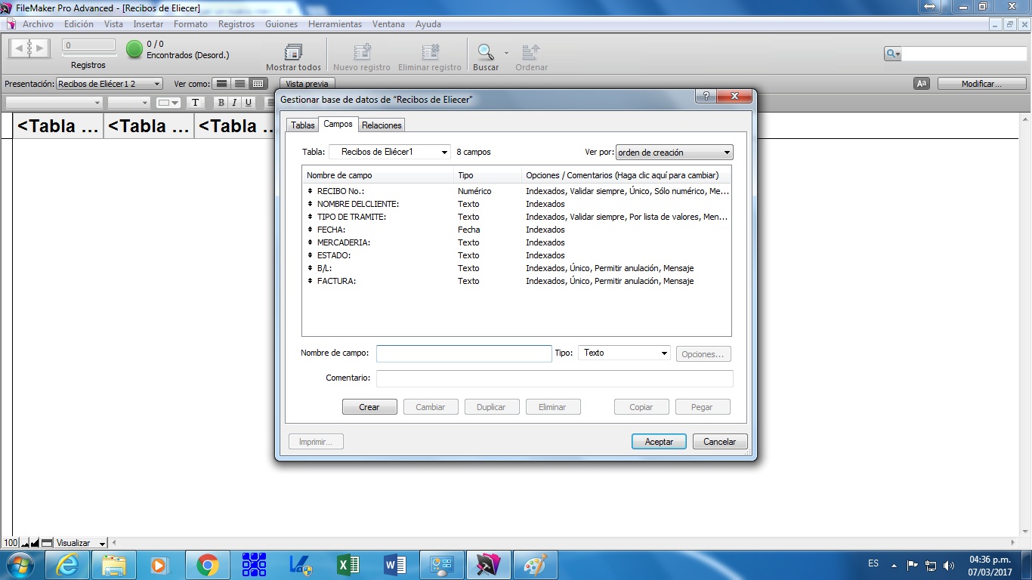Open the font name dropdown
This screenshot has height=580, width=1032.
click(54, 103)
